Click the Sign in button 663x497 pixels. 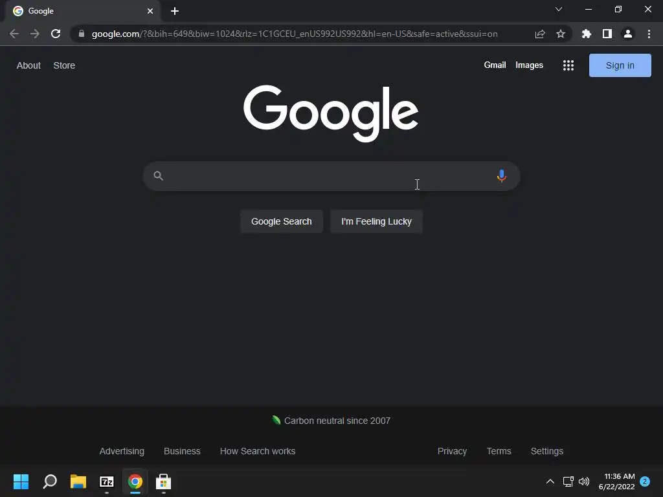point(620,65)
